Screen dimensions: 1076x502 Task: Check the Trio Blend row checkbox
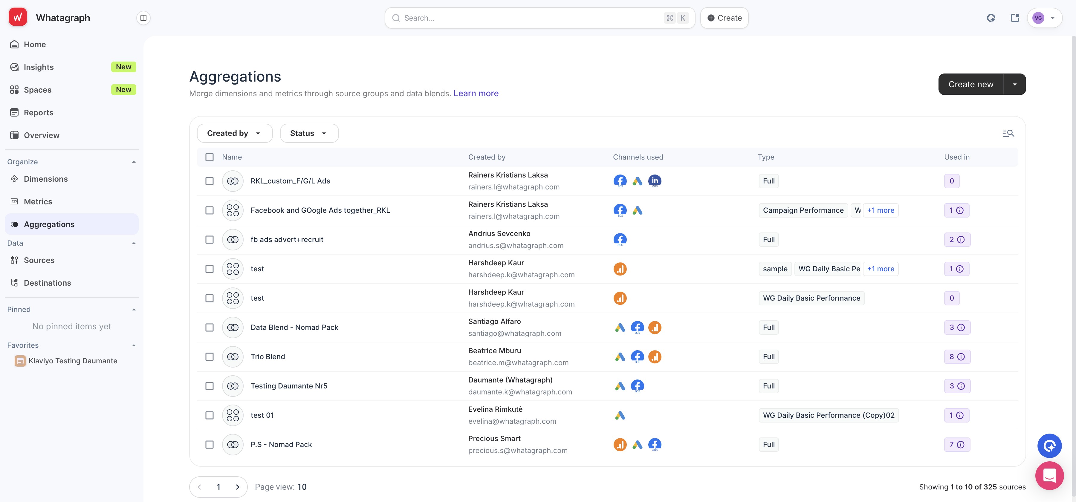click(209, 357)
